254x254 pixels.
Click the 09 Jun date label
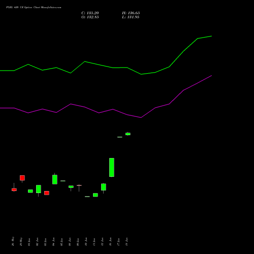tap(78, 242)
